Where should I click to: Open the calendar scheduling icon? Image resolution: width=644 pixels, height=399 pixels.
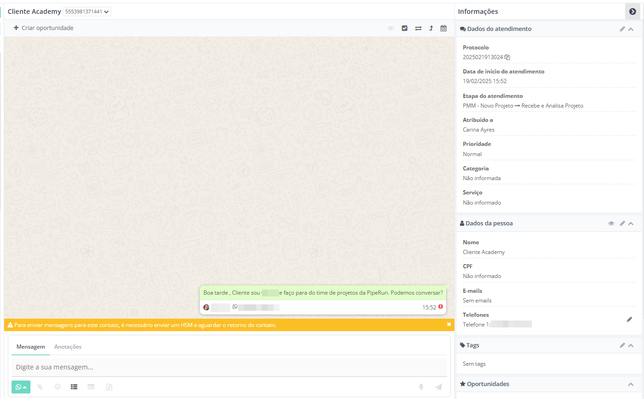click(x=443, y=28)
